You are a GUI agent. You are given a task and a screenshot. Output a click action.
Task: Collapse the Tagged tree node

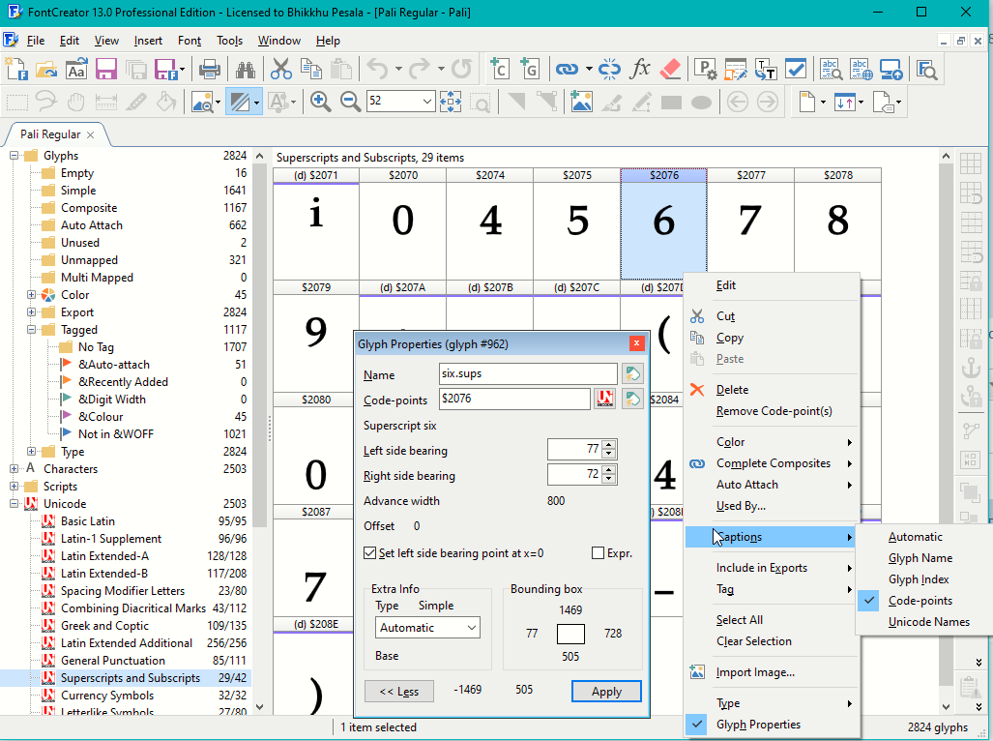point(31,330)
